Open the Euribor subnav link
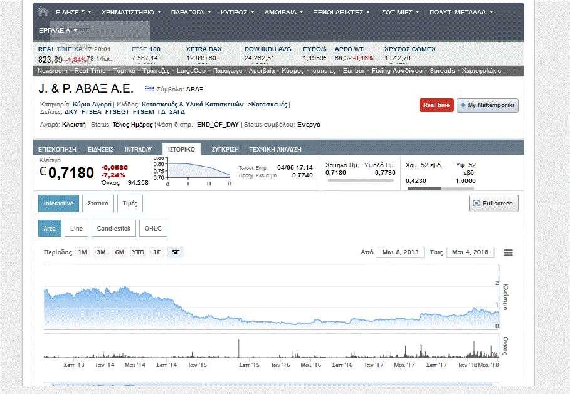This screenshot has width=570, height=394. 353,71
